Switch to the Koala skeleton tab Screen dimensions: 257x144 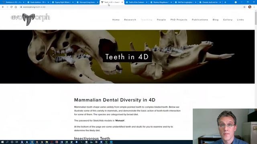(x=38, y=2)
